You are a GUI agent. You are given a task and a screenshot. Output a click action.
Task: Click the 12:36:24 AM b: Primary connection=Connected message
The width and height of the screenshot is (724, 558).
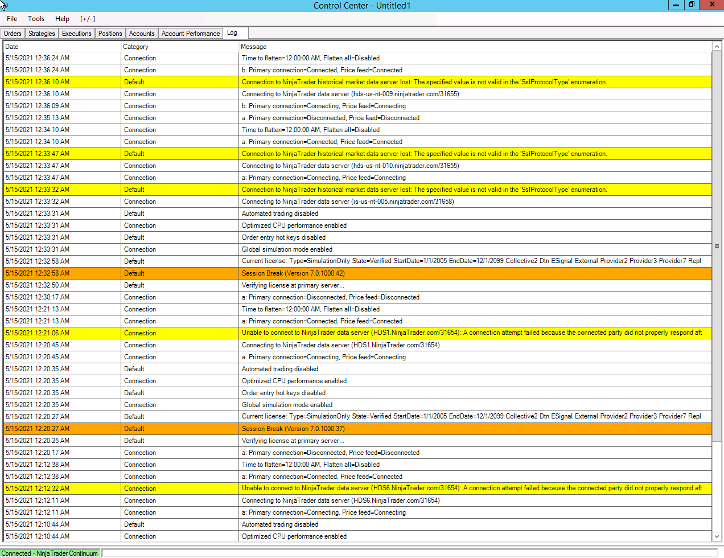coord(322,70)
